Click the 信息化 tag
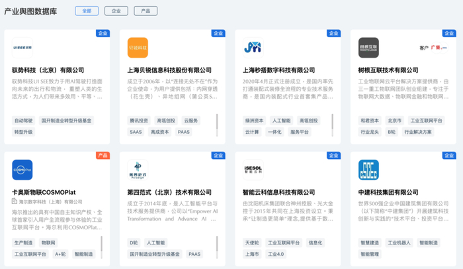The height and width of the screenshot is (269, 463). (x=316, y=242)
